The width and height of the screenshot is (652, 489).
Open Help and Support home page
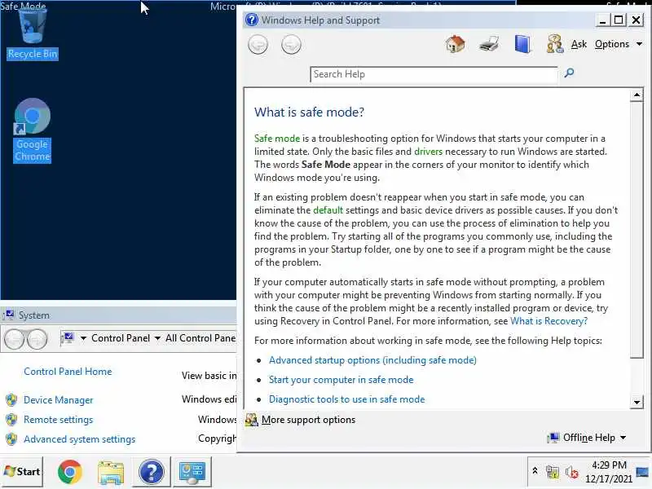tap(455, 44)
